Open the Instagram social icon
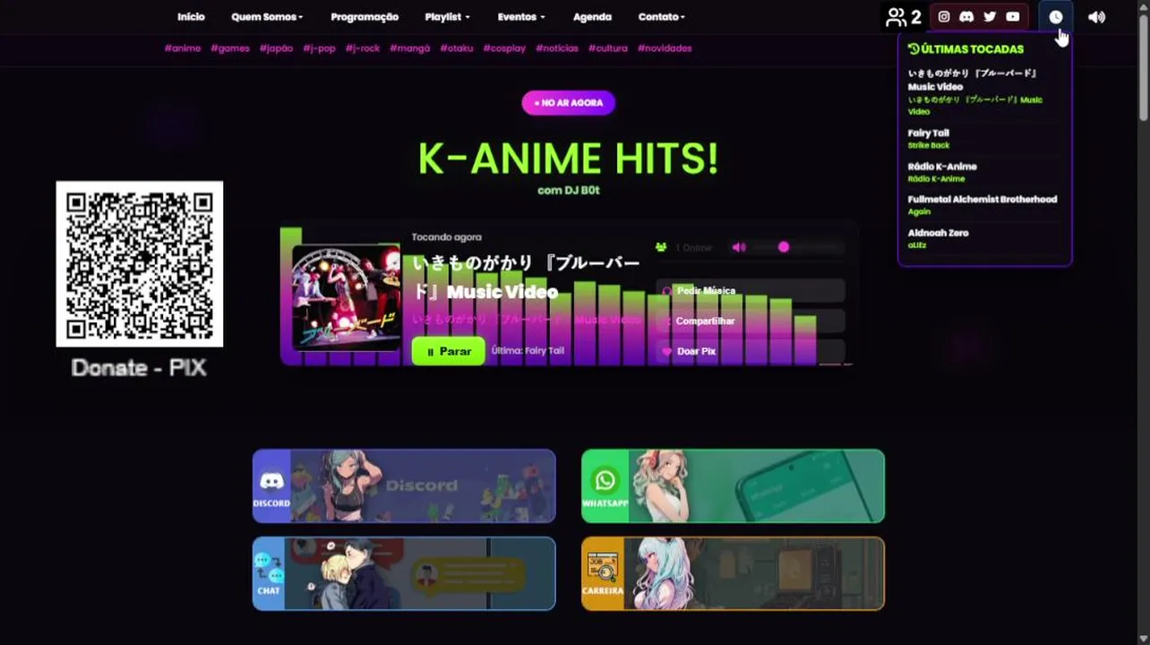This screenshot has height=645, width=1150. click(943, 17)
